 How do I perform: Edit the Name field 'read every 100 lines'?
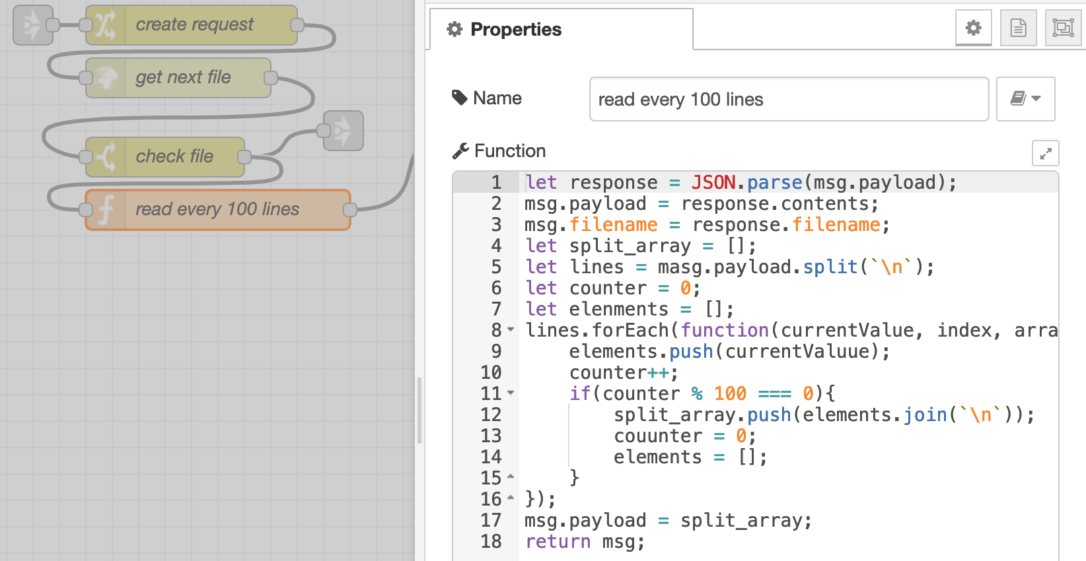point(789,99)
